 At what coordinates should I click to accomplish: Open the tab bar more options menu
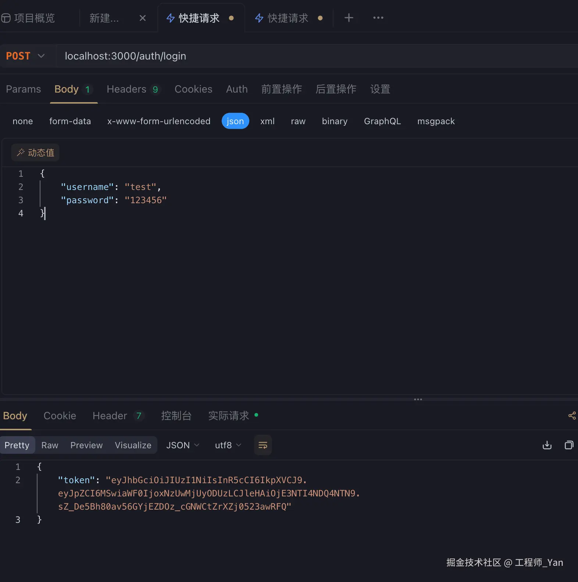coord(378,18)
